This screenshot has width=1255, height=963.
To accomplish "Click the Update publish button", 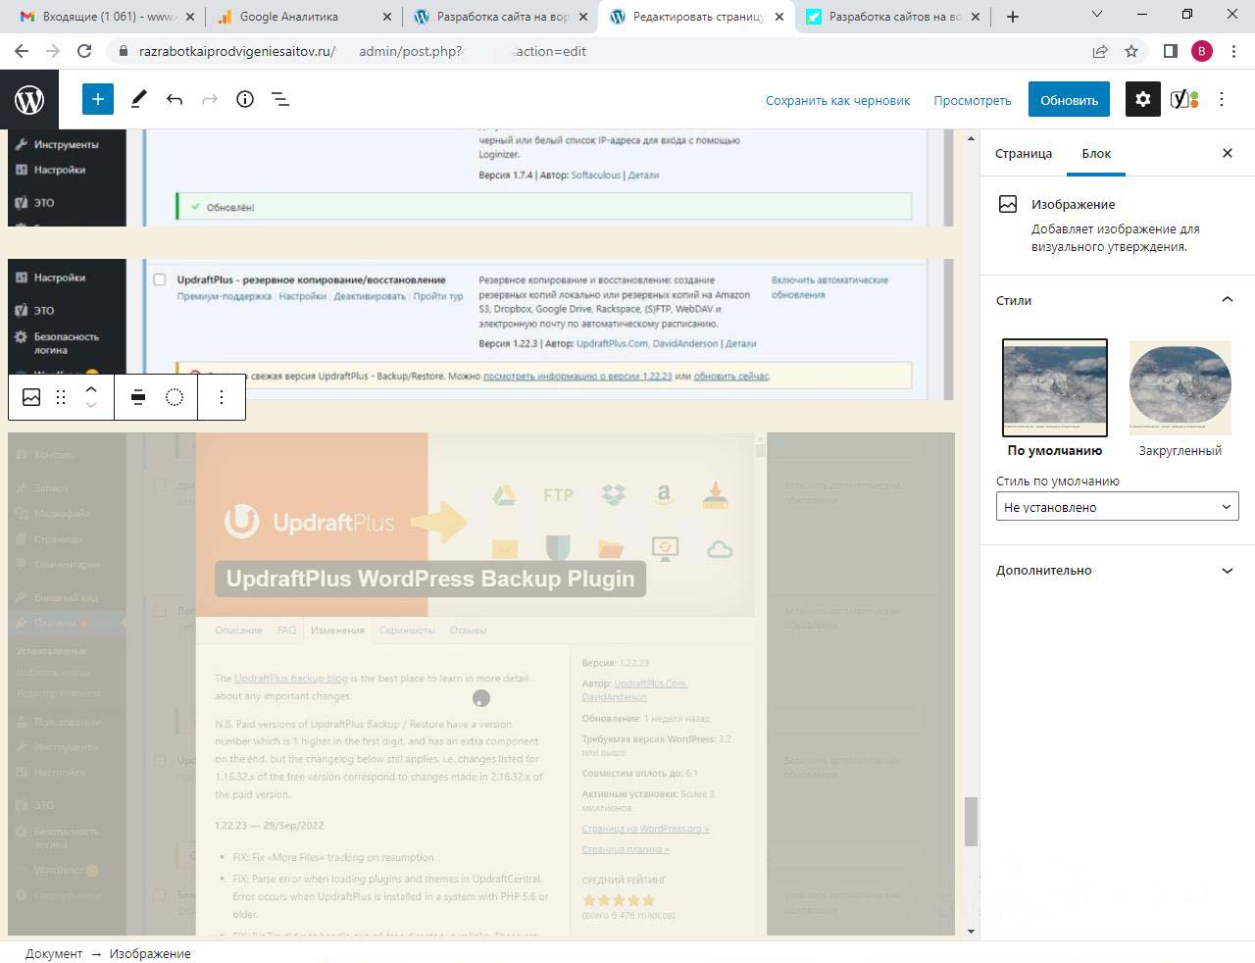I will tap(1068, 100).
